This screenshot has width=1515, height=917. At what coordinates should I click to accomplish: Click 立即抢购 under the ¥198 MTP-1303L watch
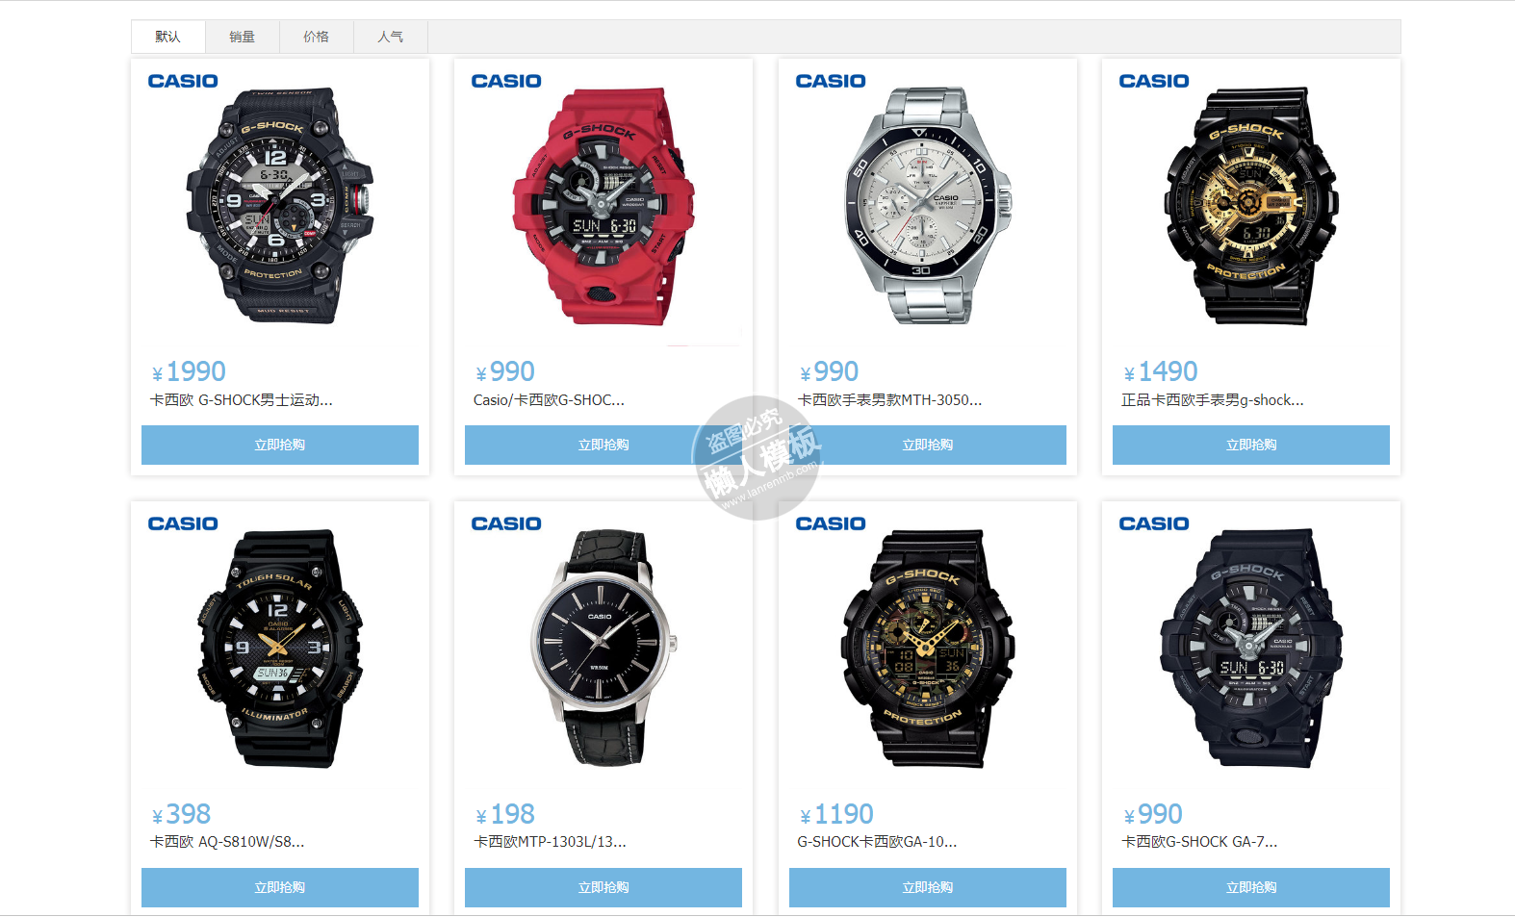[x=603, y=887]
